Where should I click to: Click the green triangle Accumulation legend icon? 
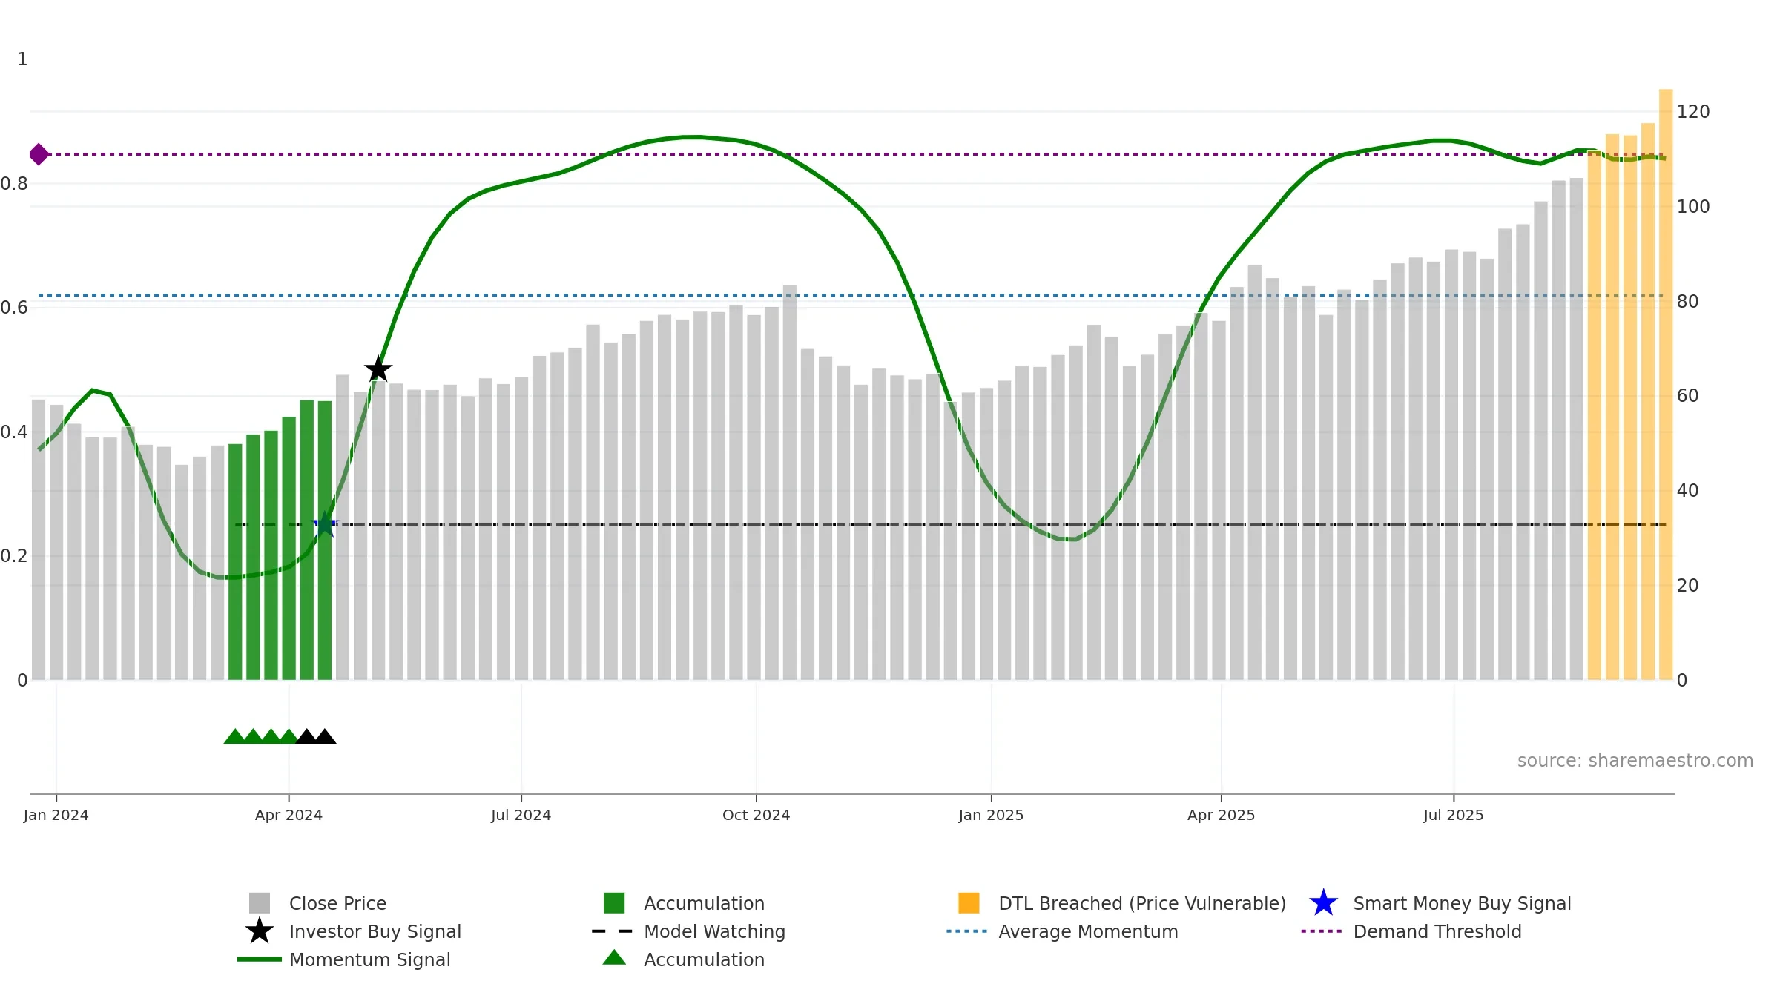(614, 958)
